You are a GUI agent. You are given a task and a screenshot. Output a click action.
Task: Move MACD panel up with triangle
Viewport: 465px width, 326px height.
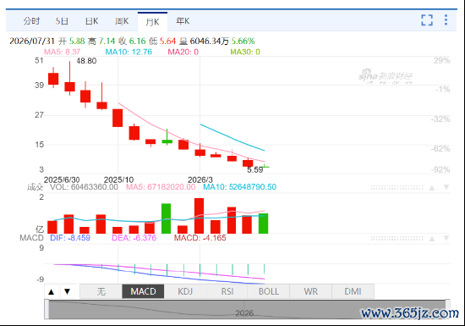432,239
